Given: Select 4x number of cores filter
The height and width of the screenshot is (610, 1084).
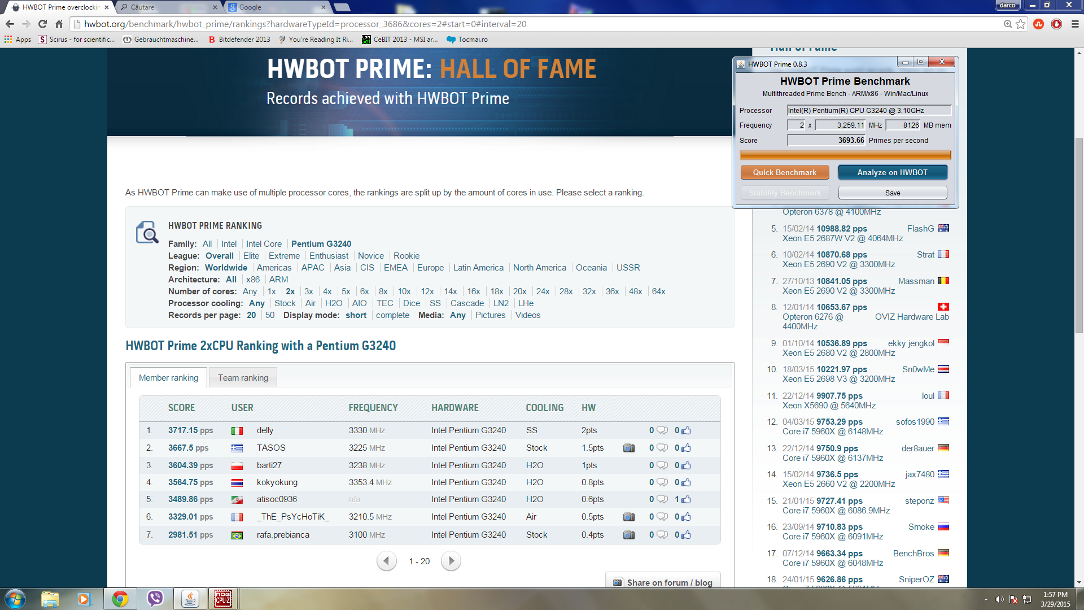Looking at the screenshot, I should 327,291.
